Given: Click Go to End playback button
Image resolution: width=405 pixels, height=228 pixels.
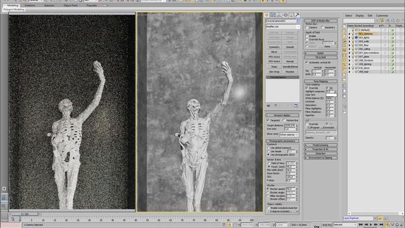Looking at the screenshot, I should (381, 225).
